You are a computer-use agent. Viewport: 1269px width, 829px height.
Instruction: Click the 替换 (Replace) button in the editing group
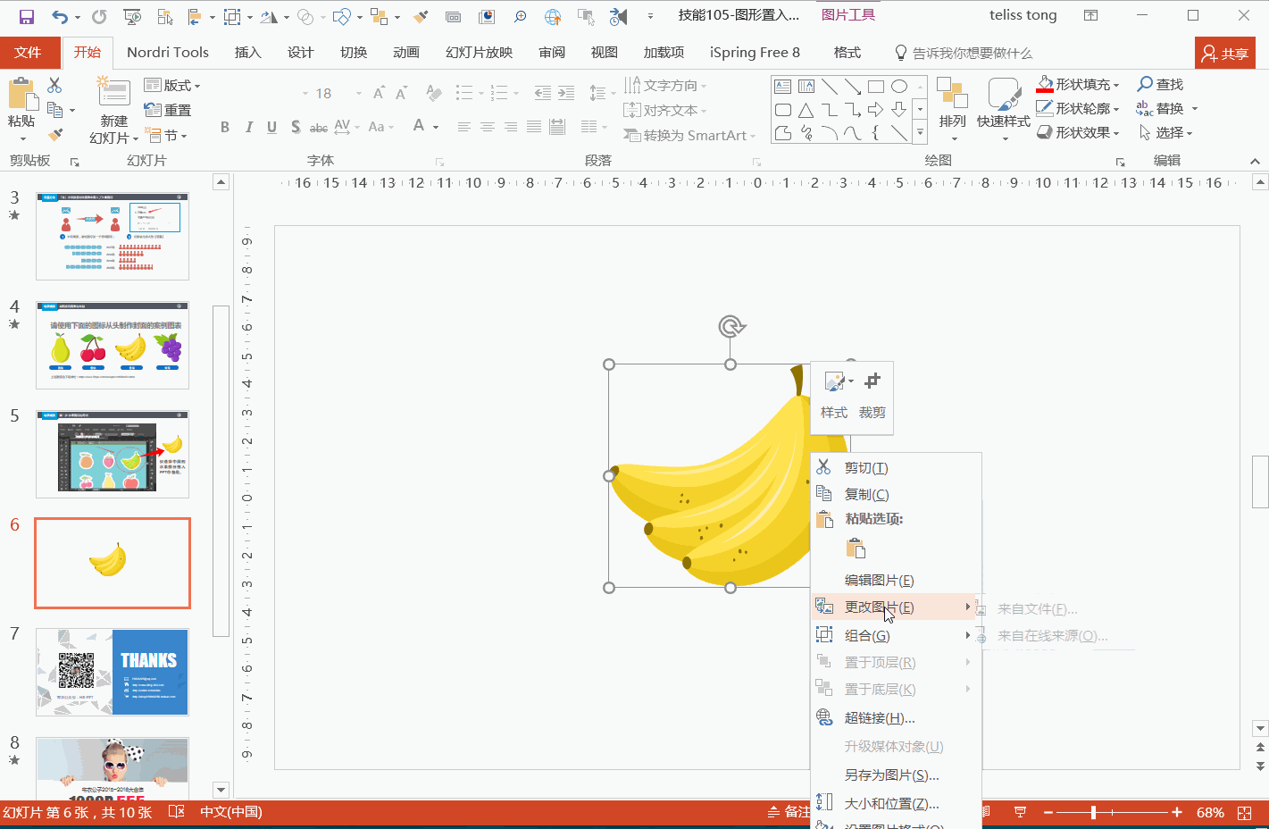tap(1160, 108)
